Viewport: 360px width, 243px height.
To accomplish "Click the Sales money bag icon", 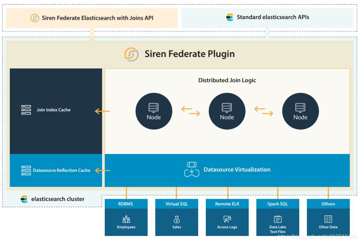I will (177, 220).
